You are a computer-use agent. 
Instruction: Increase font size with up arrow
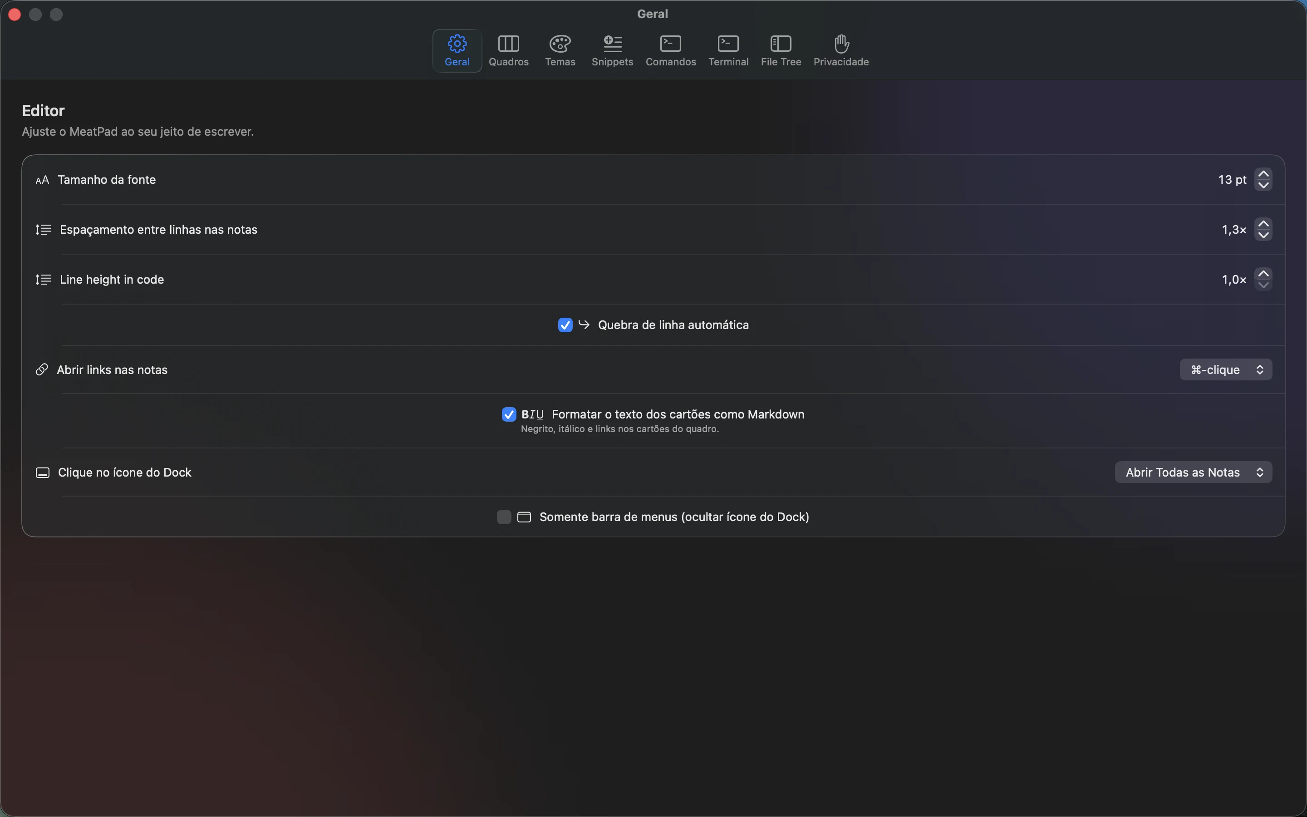coord(1263,174)
